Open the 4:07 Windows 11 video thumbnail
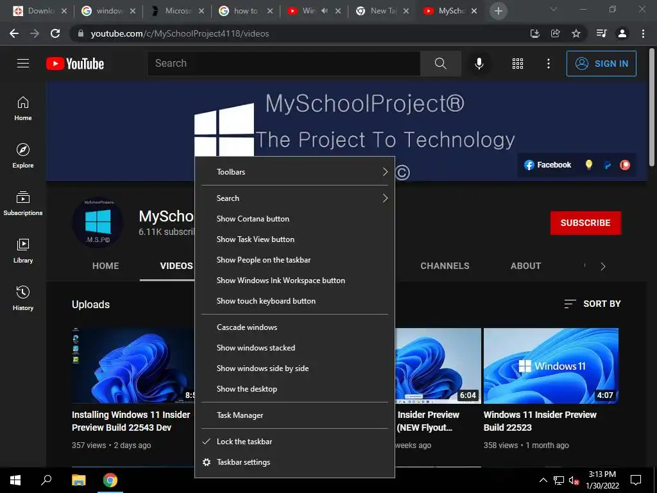657x493 pixels. 551,365
